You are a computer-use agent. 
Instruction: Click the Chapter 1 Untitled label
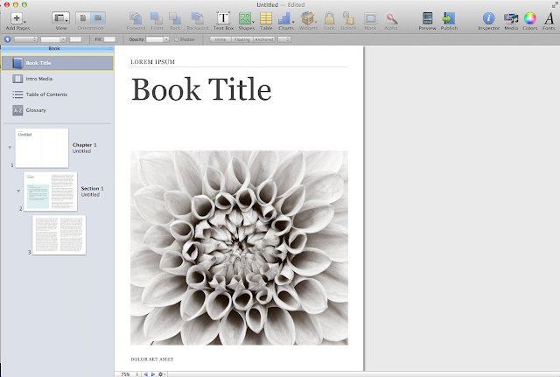pyautogui.click(x=84, y=148)
